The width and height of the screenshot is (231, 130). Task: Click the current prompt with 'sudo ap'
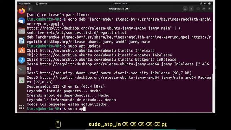pos(56,109)
